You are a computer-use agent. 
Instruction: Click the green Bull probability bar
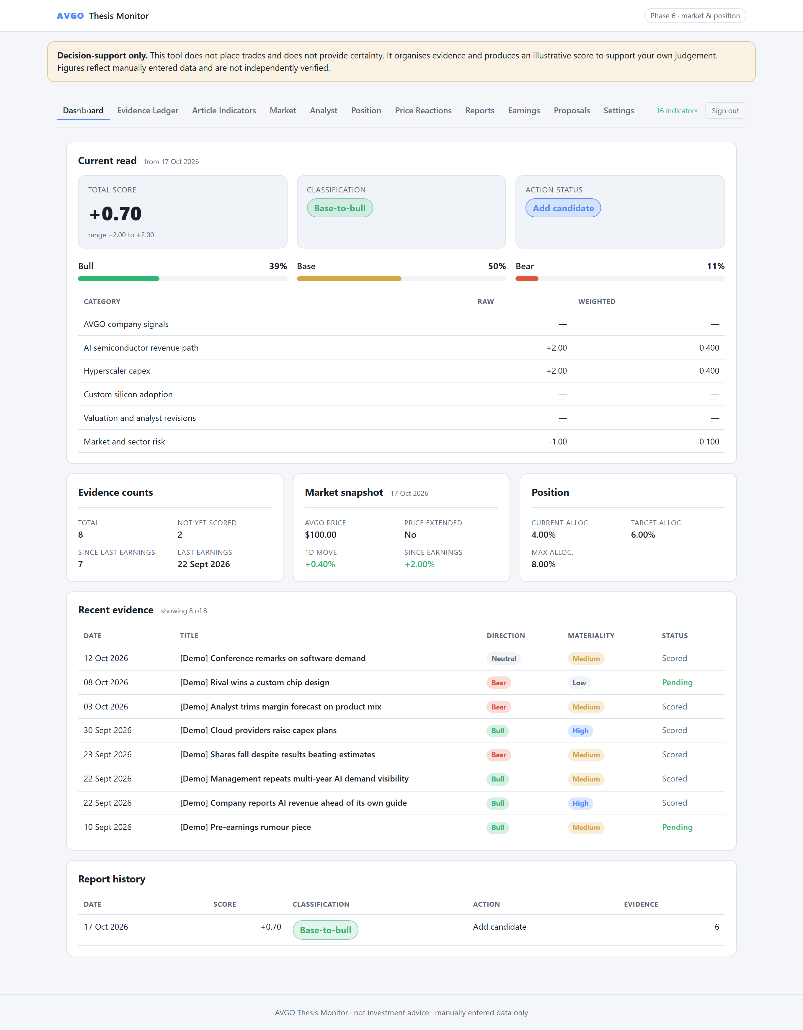tap(118, 279)
